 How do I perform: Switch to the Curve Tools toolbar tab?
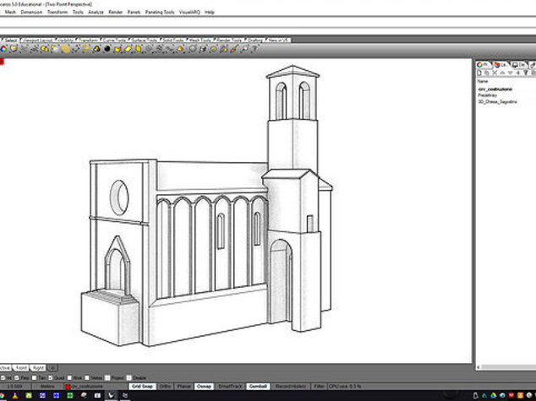pyautogui.click(x=114, y=40)
